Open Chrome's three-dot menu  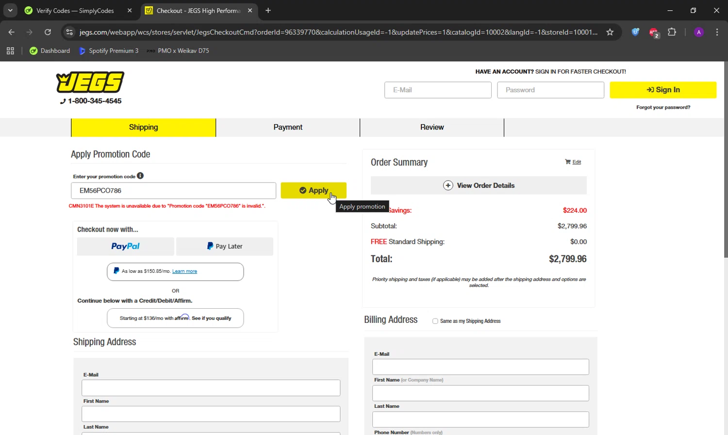pyautogui.click(x=717, y=32)
